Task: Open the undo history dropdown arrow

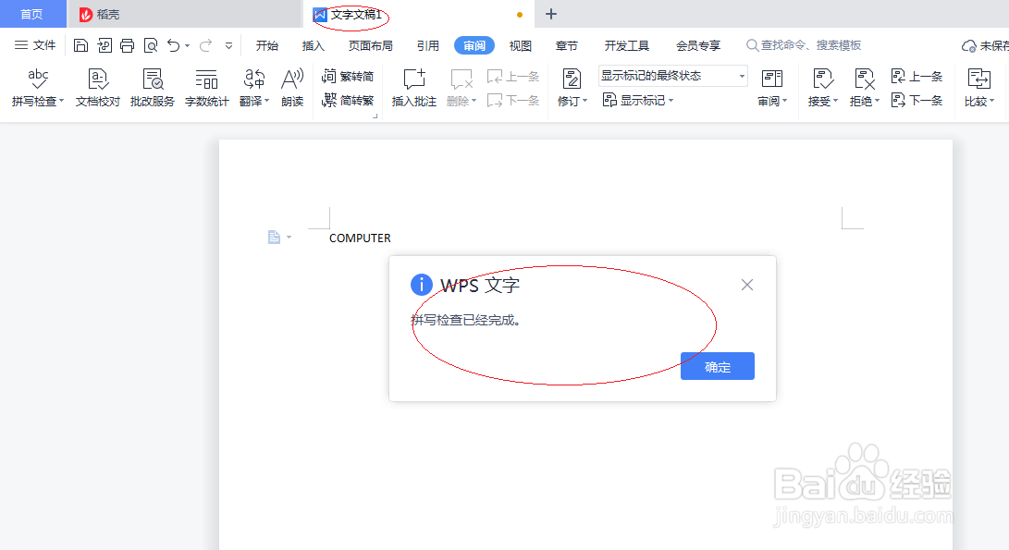Action: pos(187,45)
